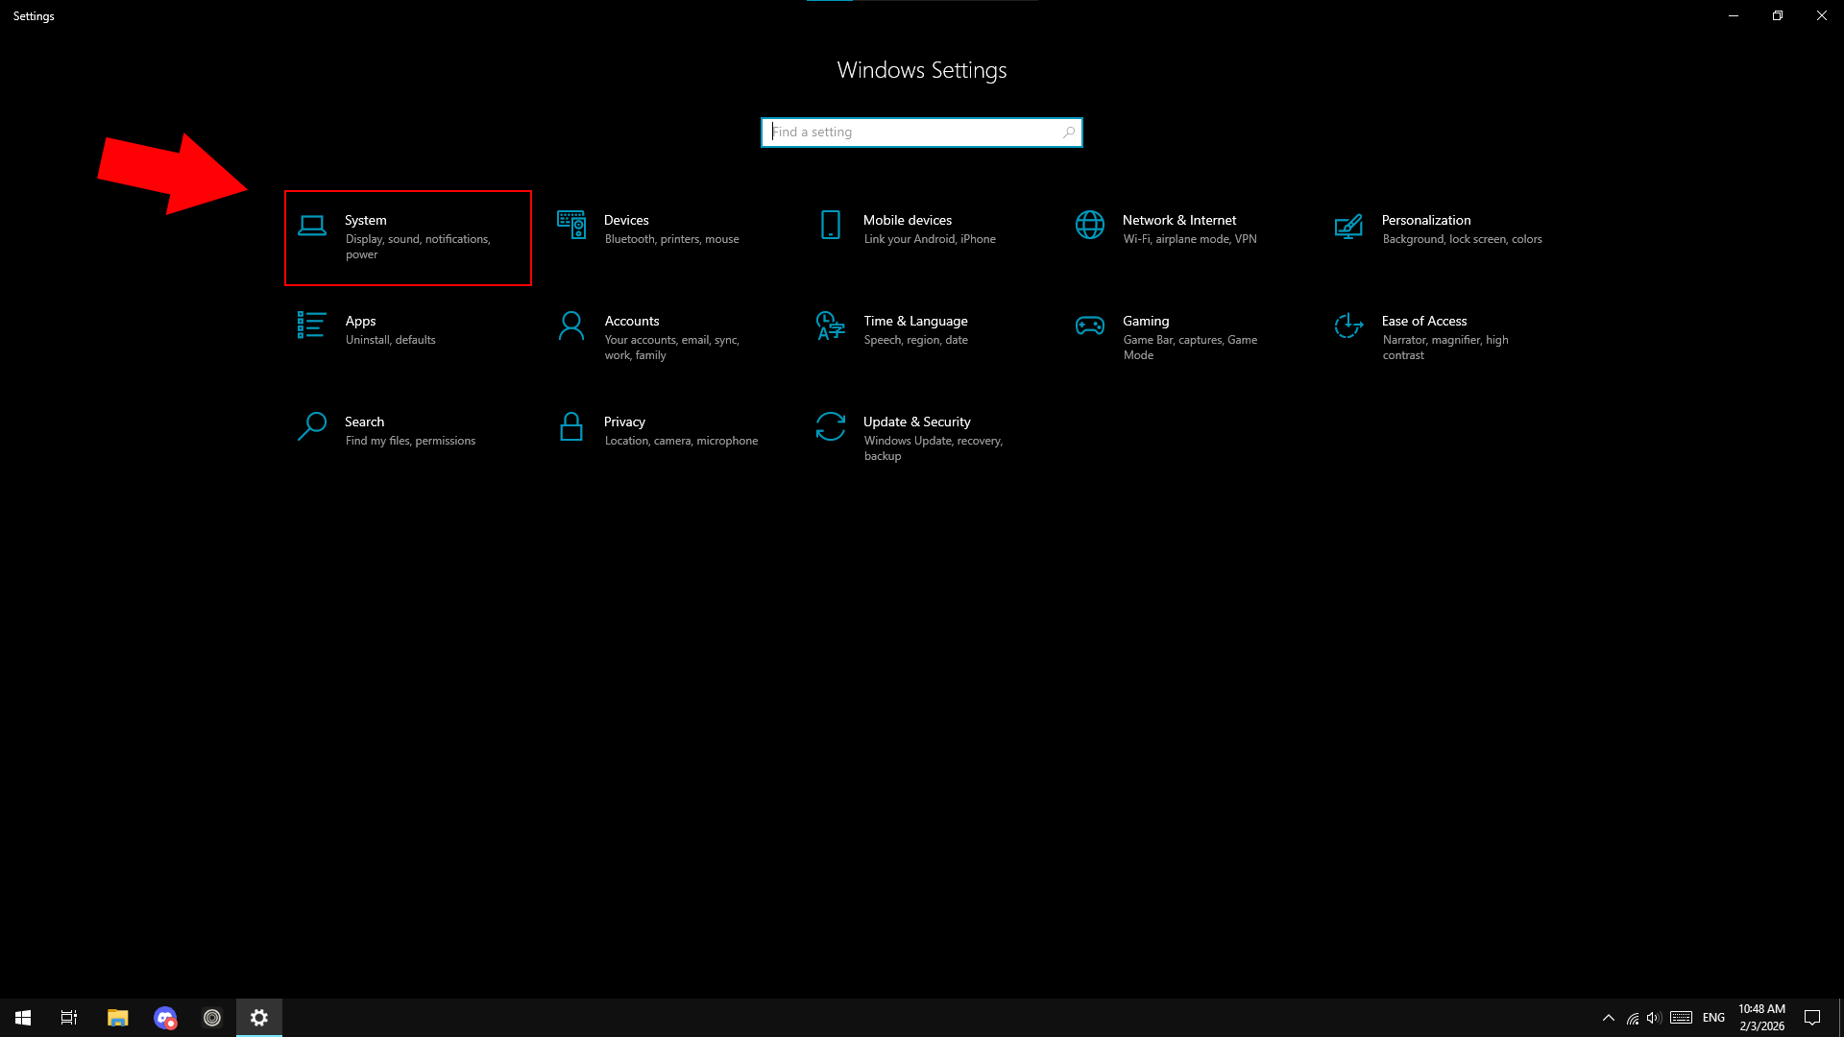Click the volume speaker tray icon
Screen dimensions: 1844x1037
[x=1653, y=1018]
